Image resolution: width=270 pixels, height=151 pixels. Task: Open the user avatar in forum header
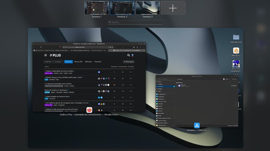(133, 55)
